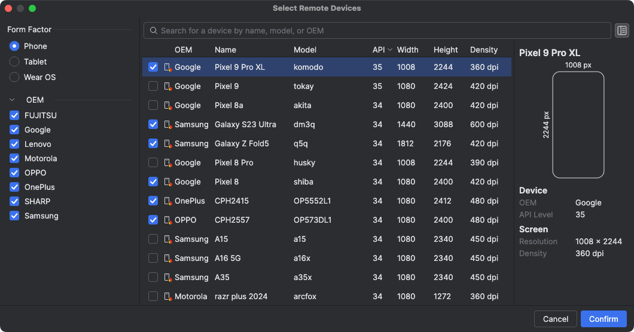This screenshot has width=634, height=332.
Task: Click the phone icon beside OnePlus CPH2415
Action: click(167, 201)
